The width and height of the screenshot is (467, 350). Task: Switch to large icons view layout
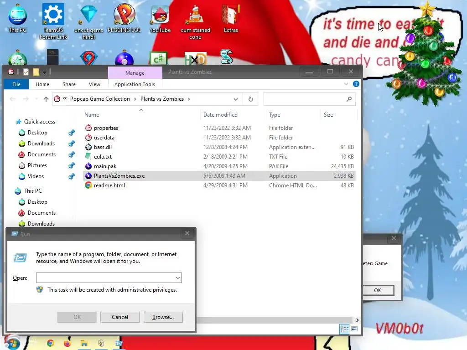tap(354, 329)
